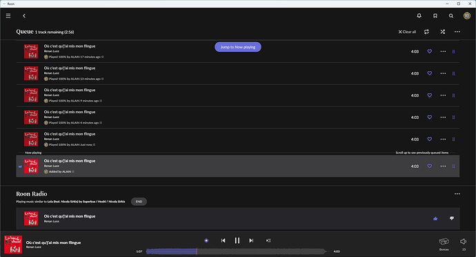Open options for track played just now

point(443,139)
